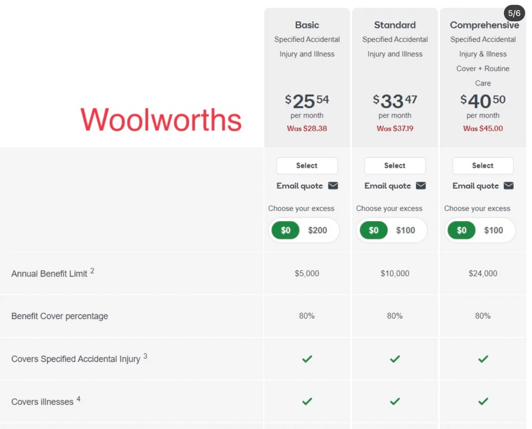532x429 pixels.
Task: Select the Standard plan
Action: 395,166
